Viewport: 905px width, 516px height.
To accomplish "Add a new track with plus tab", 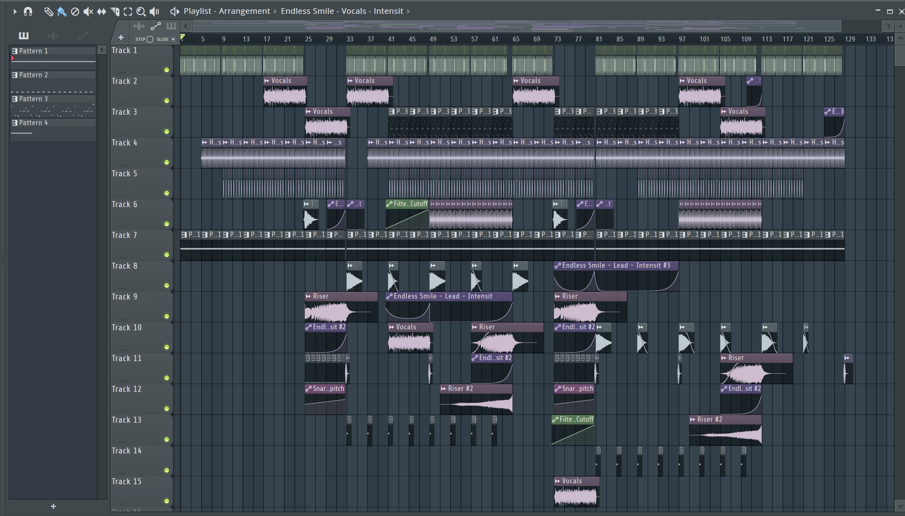I will (121, 38).
